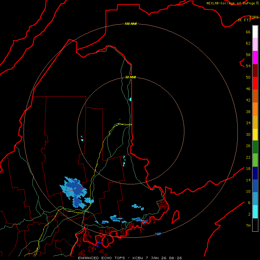Click the legend value "62"
Screen dimensions: 260x260
click(x=248, y=43)
